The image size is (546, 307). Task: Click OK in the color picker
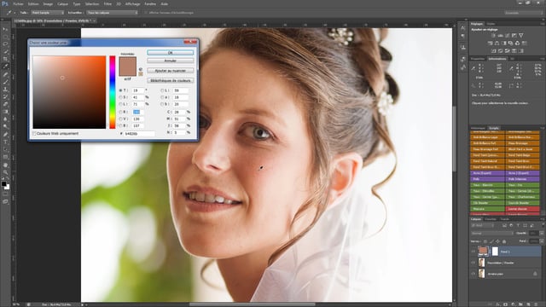pos(171,53)
